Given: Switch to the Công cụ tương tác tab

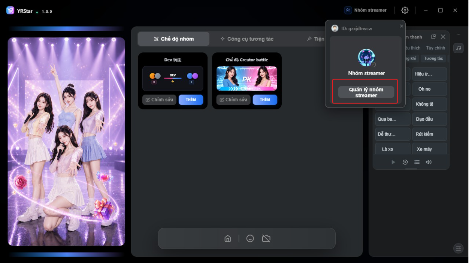Looking at the screenshot, I should pyautogui.click(x=247, y=39).
